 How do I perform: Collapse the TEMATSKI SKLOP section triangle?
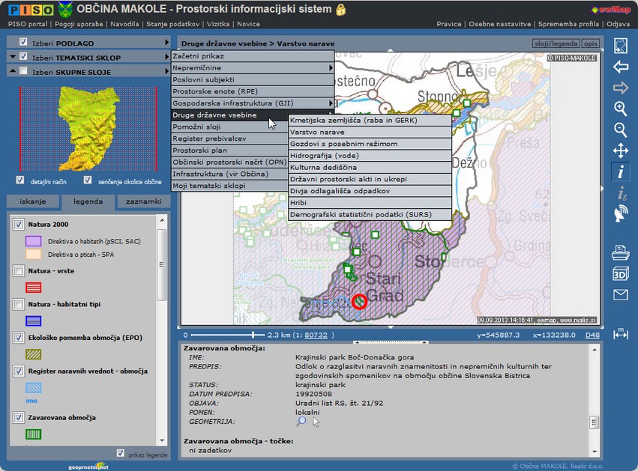12,57
